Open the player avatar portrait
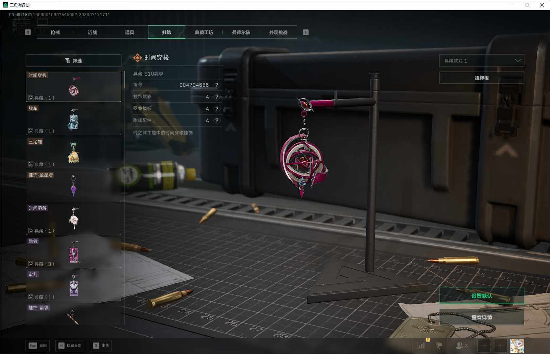The height and width of the screenshot is (354, 550). (x=517, y=345)
